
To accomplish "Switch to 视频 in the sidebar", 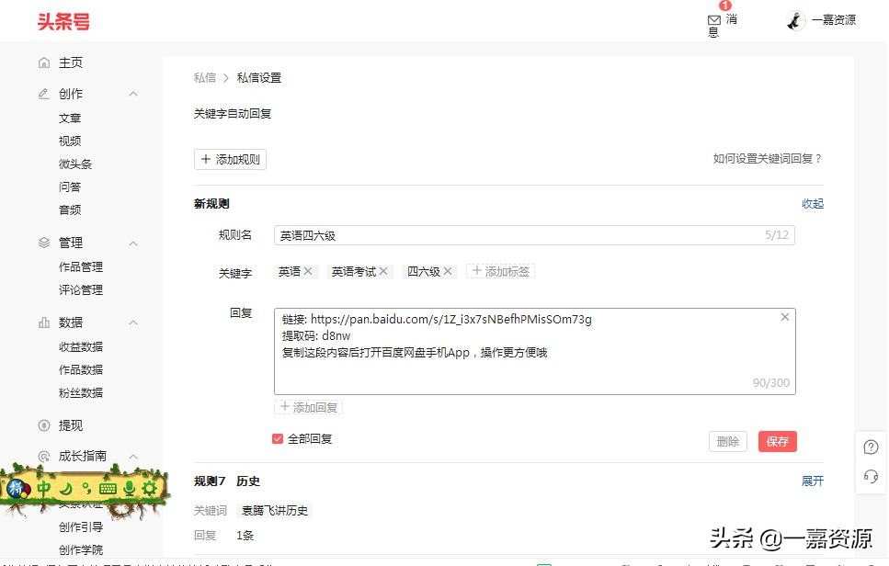I will pos(70,141).
